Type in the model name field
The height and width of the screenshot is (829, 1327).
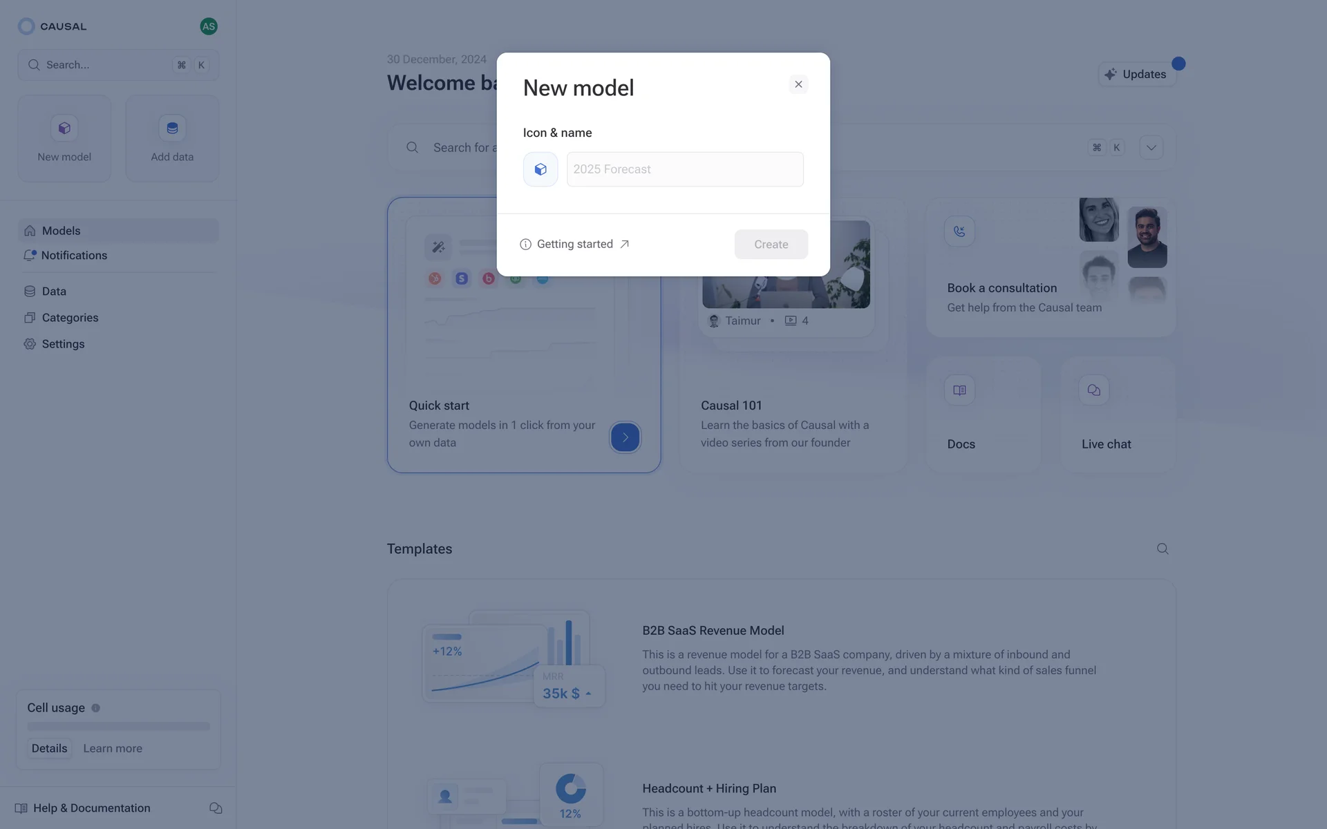684,169
